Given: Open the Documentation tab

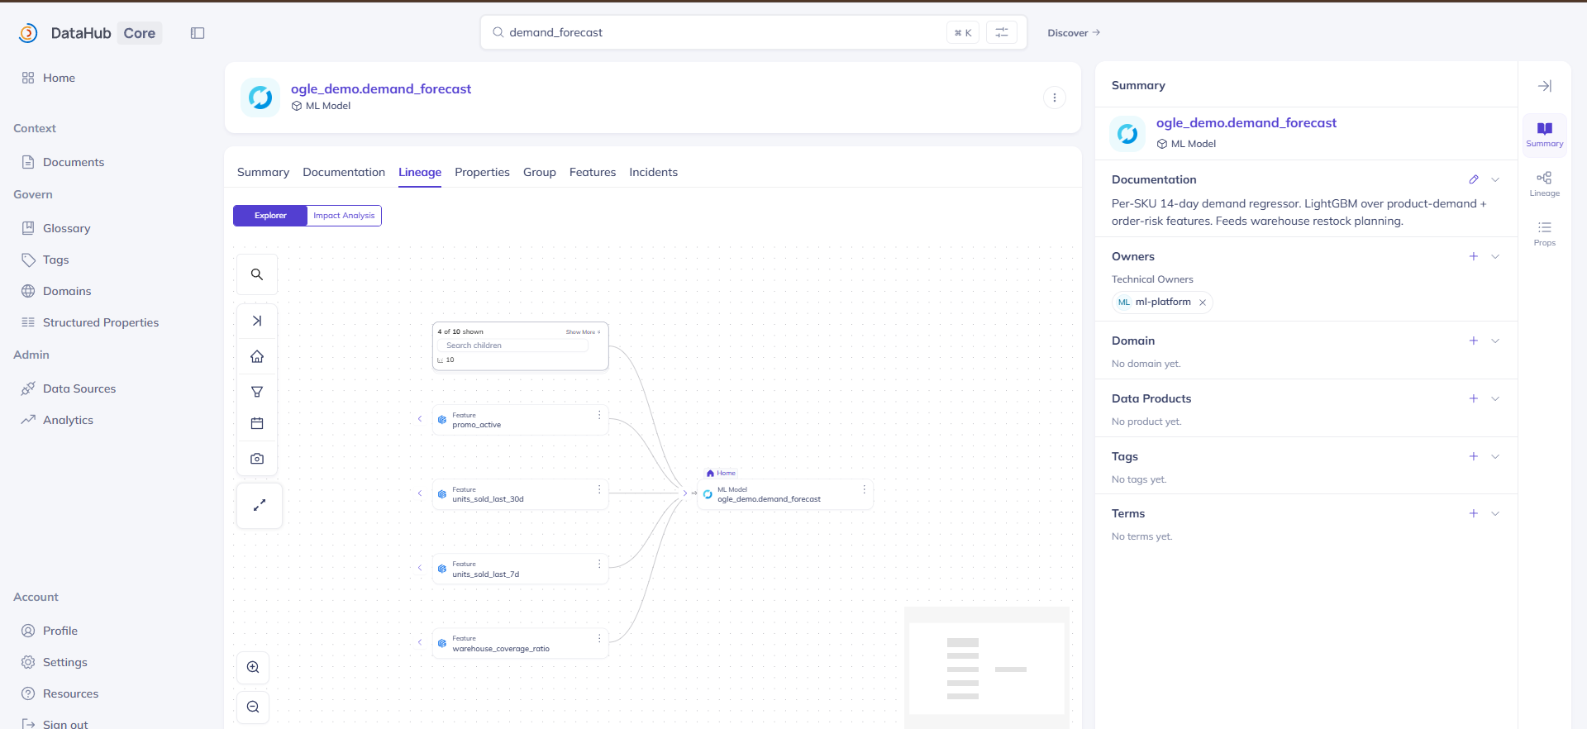Looking at the screenshot, I should tap(344, 172).
